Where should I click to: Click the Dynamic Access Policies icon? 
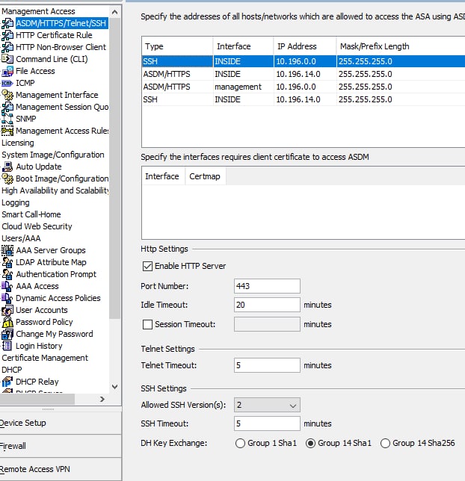(x=7, y=298)
